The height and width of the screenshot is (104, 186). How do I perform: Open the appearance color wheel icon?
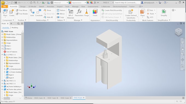pyautogui.click(x=70, y=3)
